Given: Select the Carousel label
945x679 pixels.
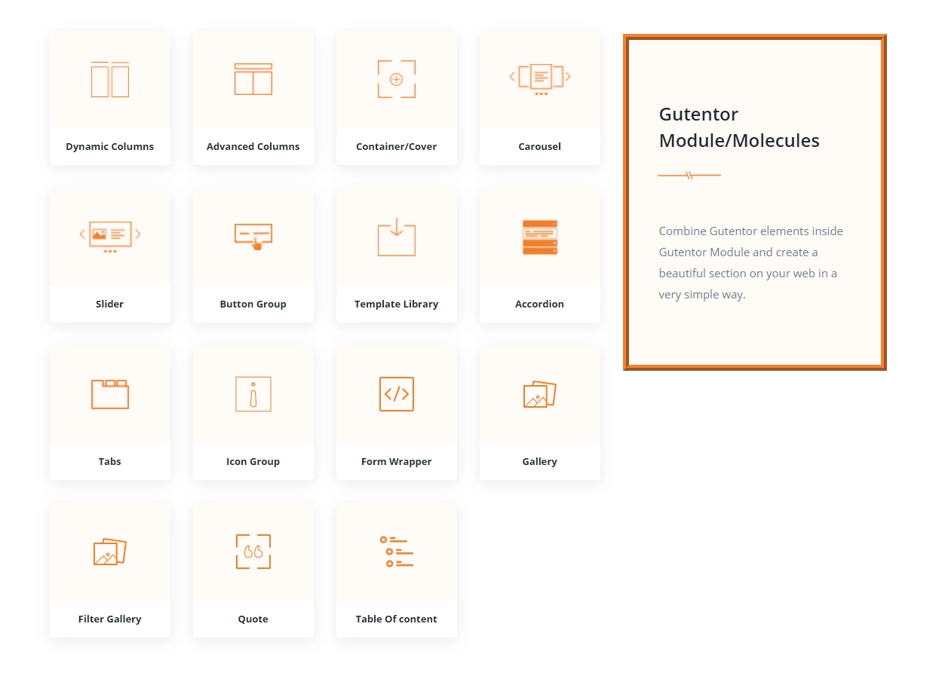Looking at the screenshot, I should pos(540,147).
